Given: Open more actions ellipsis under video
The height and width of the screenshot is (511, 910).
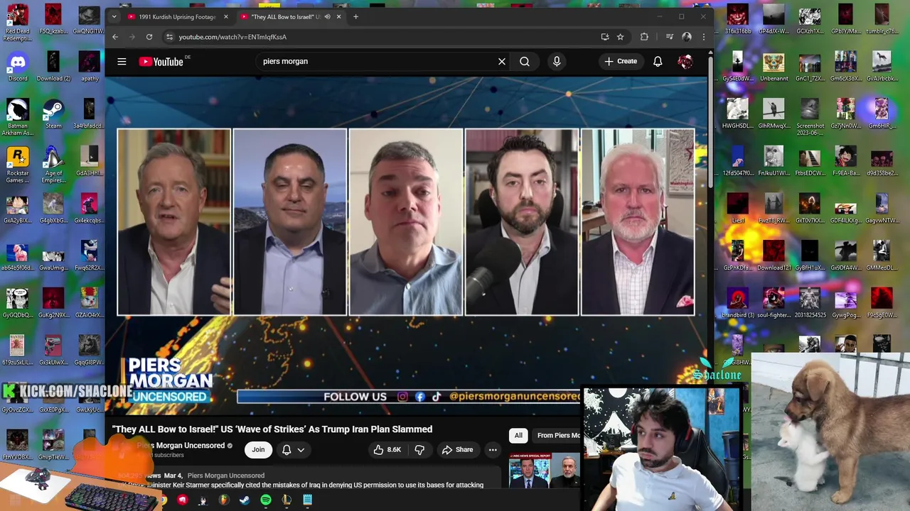Looking at the screenshot, I should tap(493, 449).
